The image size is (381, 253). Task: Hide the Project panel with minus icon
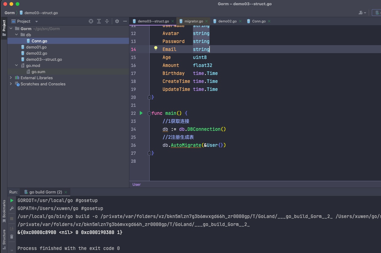tap(125, 21)
